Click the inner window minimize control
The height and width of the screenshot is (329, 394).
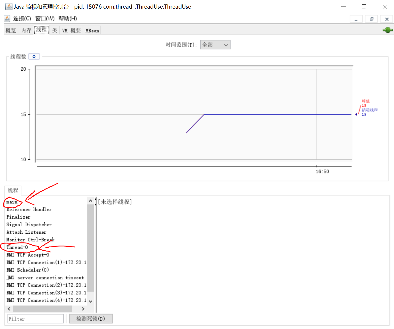(x=356, y=19)
